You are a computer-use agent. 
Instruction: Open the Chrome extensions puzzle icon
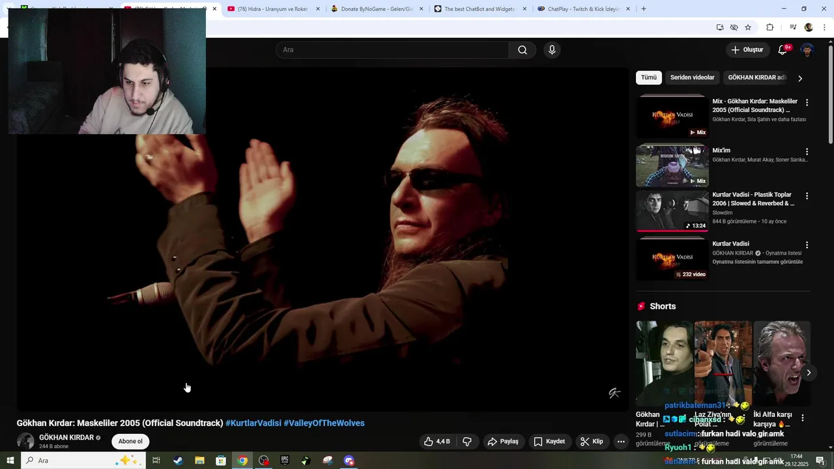(770, 27)
